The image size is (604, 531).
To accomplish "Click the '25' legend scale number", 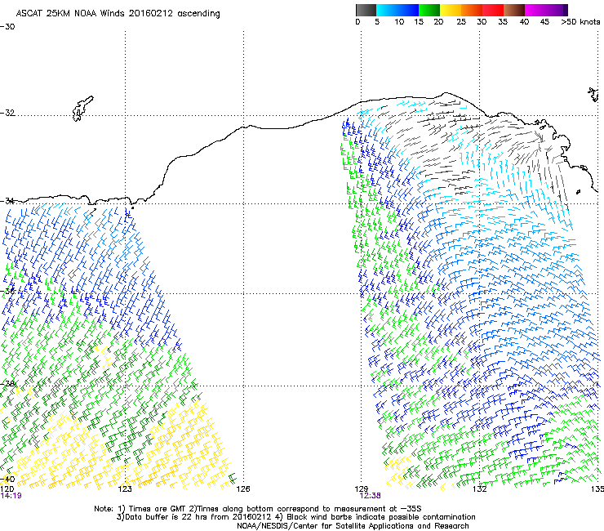I will point(461,22).
